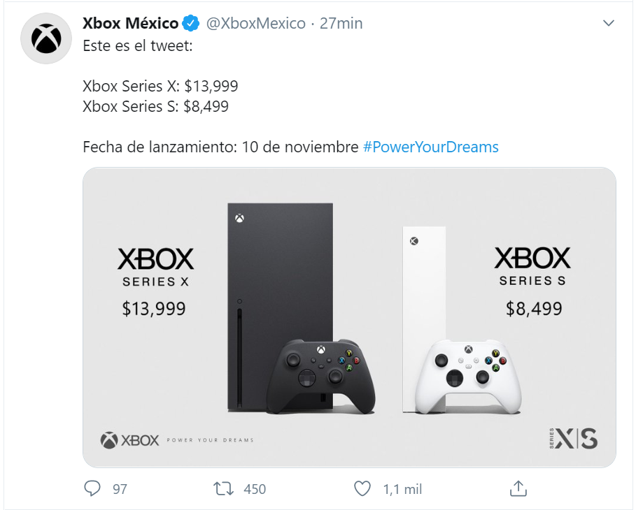
Task: Click the 27min timestamp
Action: pos(341,24)
